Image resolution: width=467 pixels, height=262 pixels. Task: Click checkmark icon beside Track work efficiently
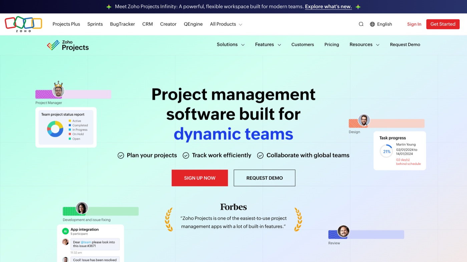pos(186,155)
